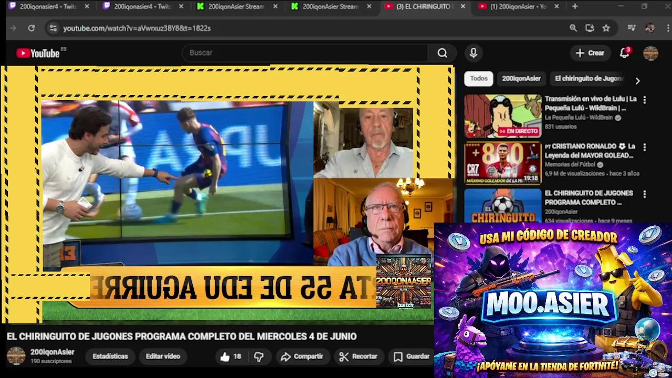
Task: Open a new browser tab
Action: click(575, 7)
